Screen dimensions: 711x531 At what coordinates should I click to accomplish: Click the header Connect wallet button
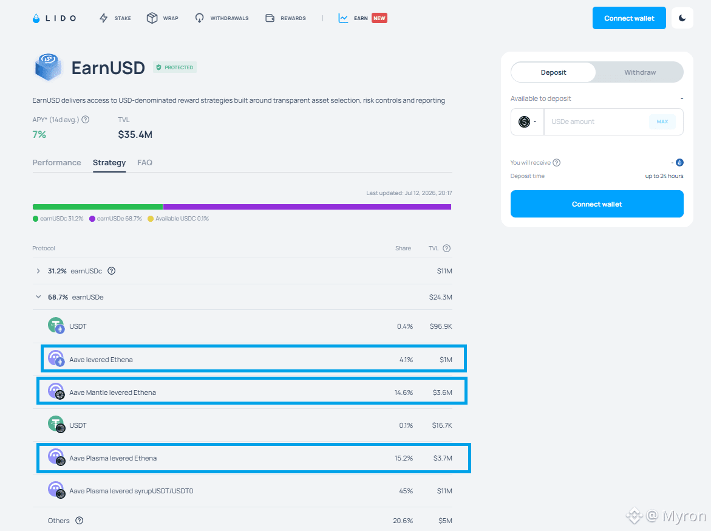(x=629, y=18)
